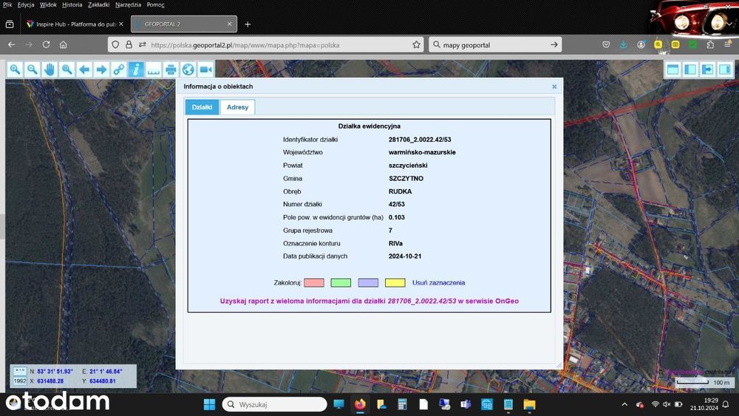Select the hand pan tool
The width and height of the screenshot is (739, 416).
pyautogui.click(x=50, y=69)
